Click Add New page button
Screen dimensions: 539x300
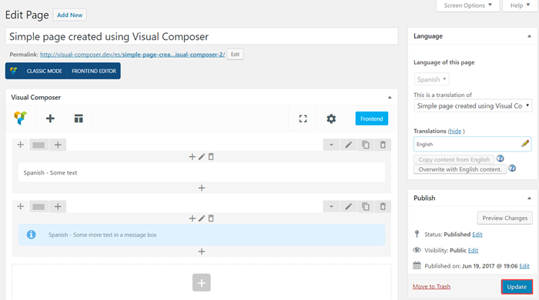pyautogui.click(x=70, y=15)
